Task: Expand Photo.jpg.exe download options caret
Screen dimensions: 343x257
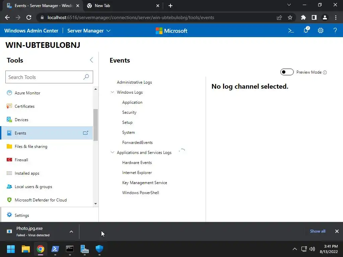Action: tap(71, 232)
